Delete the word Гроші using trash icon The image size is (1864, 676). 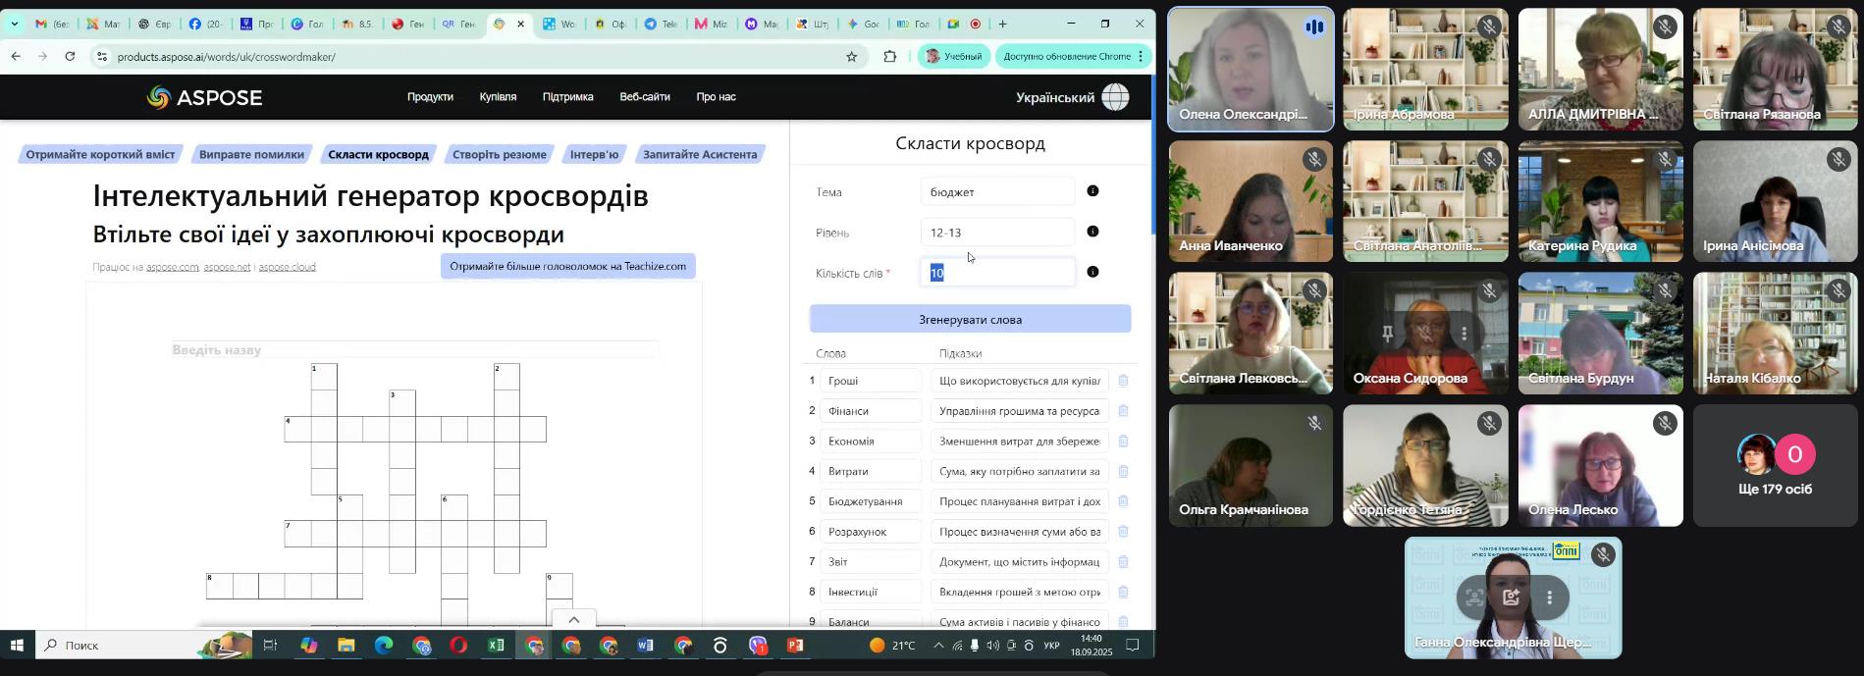1123,381
